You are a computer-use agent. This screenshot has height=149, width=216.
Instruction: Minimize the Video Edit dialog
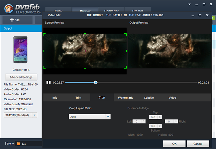click(x=193, y=16)
